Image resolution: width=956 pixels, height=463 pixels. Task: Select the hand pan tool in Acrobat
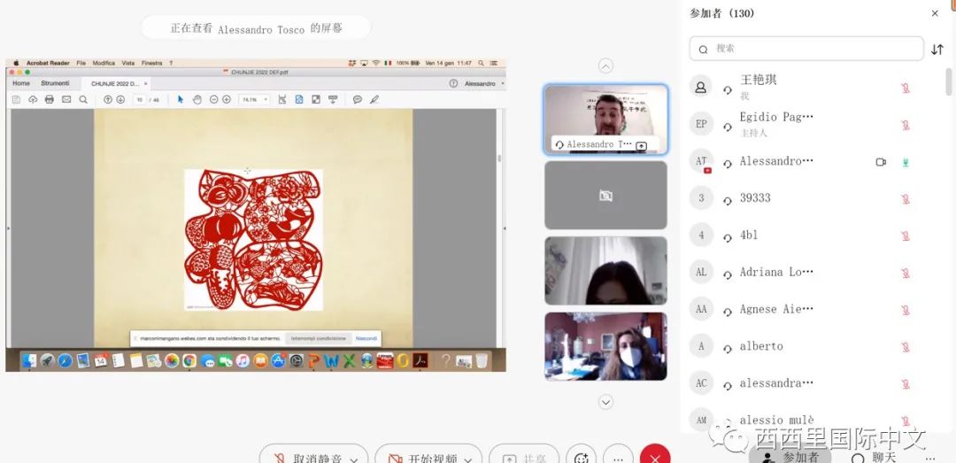point(197,99)
